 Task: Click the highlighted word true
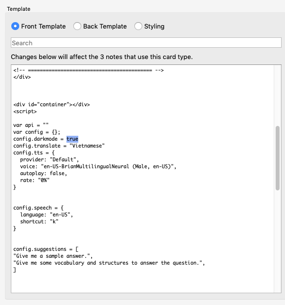[x=72, y=139]
